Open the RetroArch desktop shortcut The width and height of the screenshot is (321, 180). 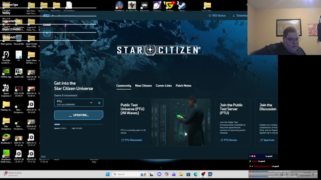tap(144, 6)
